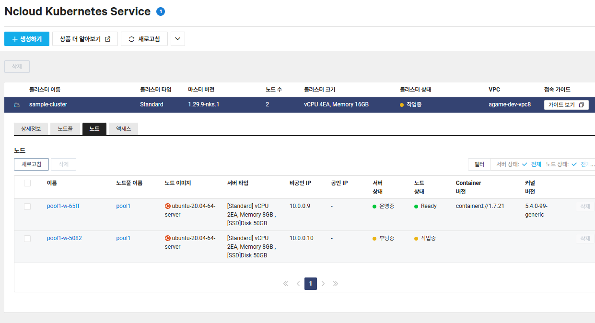Click the cluster cloud icon beside sample-cluster
The image size is (595, 323).
pos(17,104)
